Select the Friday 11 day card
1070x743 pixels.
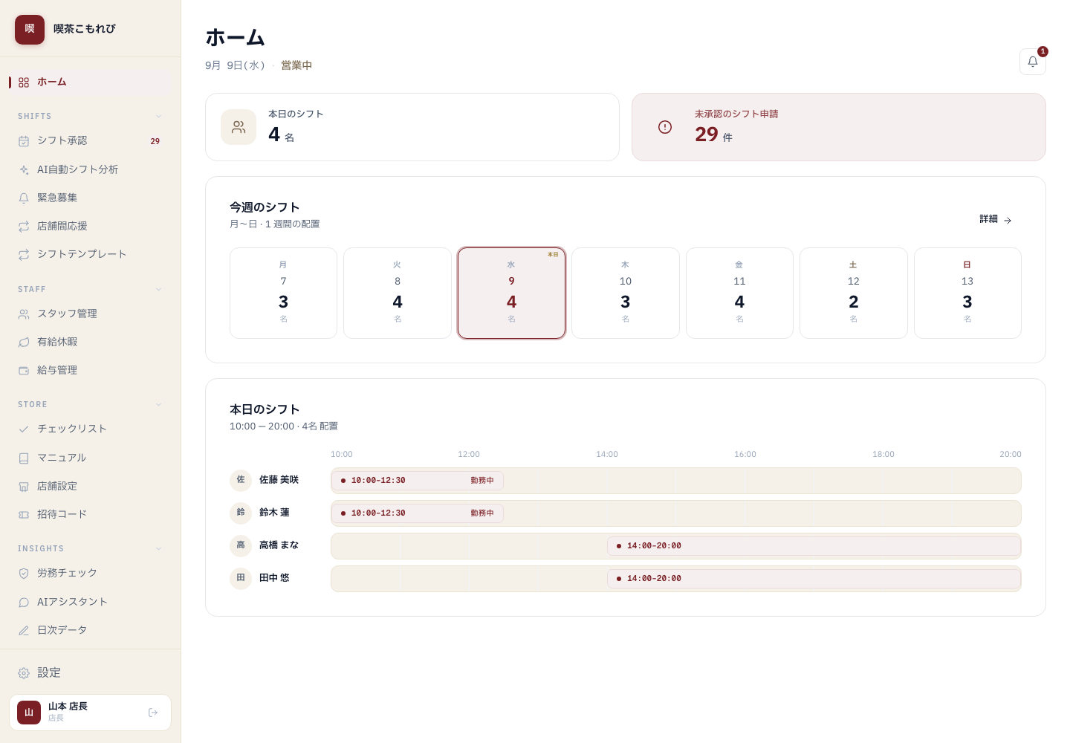[739, 293]
